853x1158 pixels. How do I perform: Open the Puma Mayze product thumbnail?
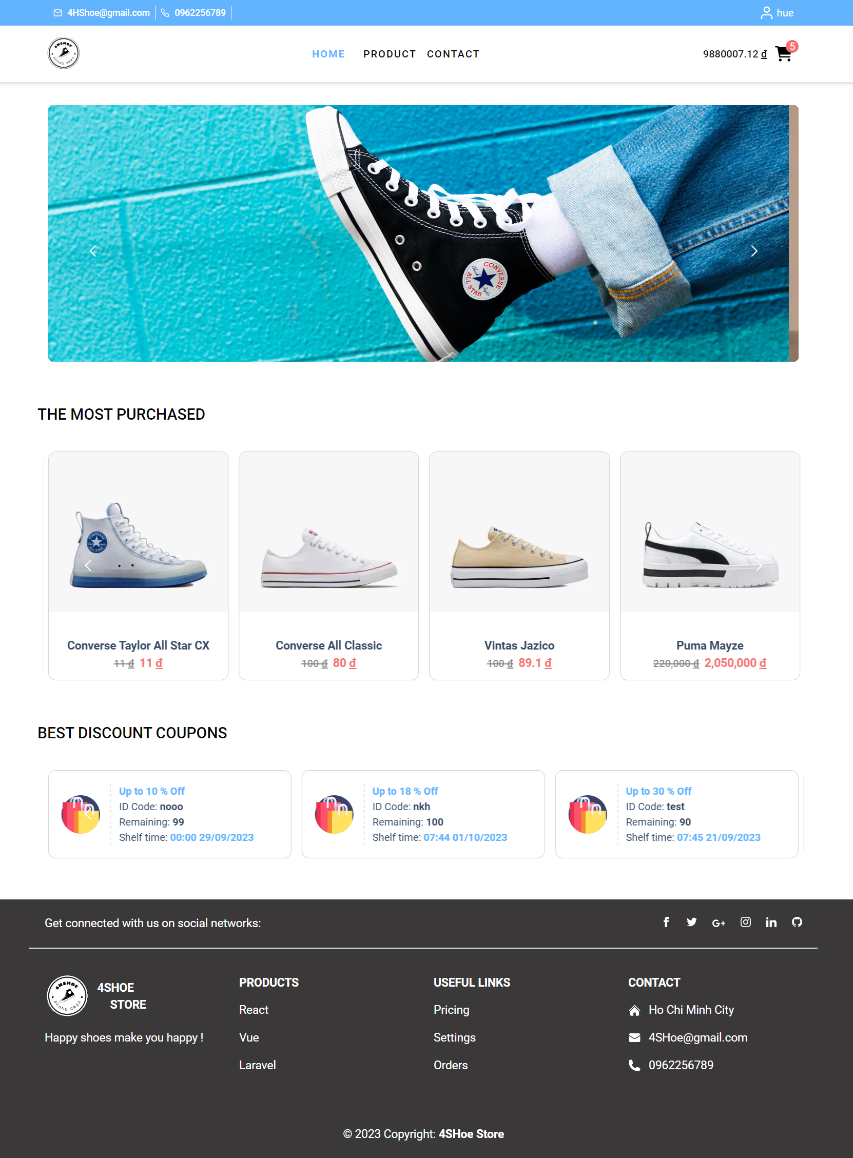click(x=710, y=532)
